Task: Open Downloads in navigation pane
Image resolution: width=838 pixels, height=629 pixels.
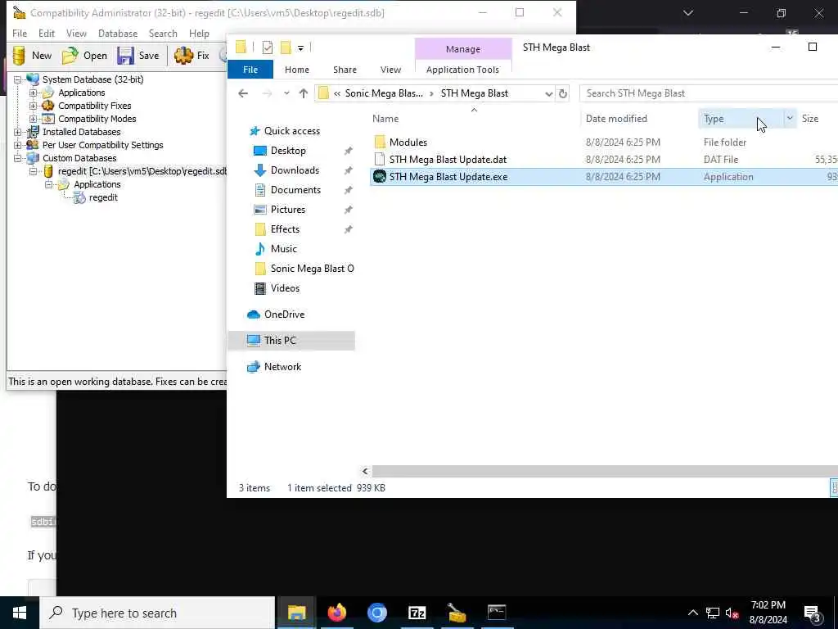Action: tap(295, 170)
